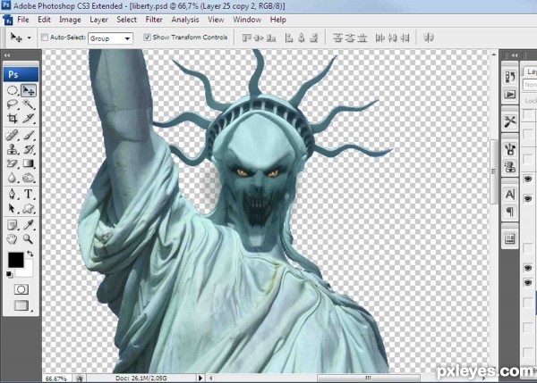Select the Brush tool
The width and height of the screenshot is (537, 383).
click(28, 136)
